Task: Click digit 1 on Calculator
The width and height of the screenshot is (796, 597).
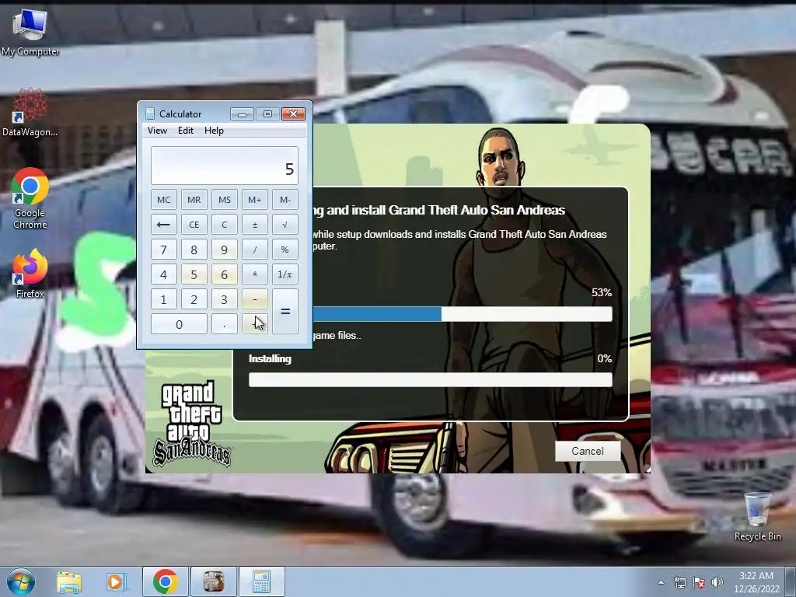Action: point(163,299)
